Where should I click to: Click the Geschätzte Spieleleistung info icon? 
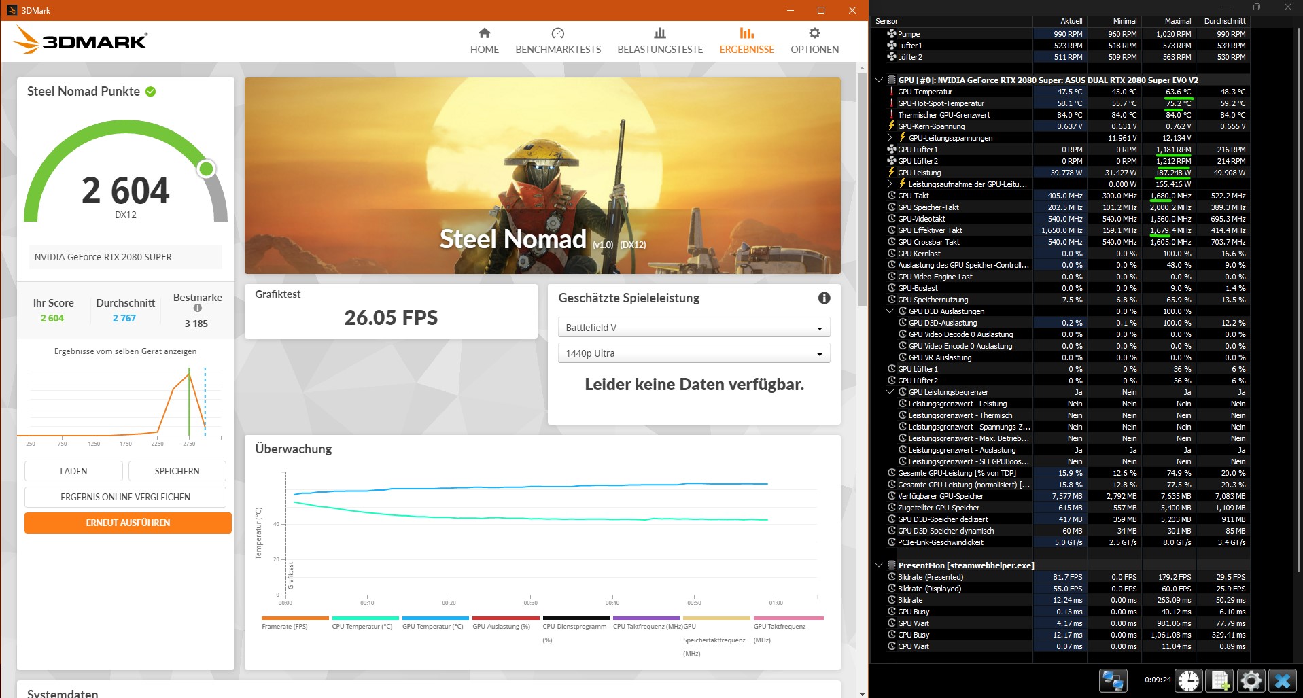tap(824, 298)
